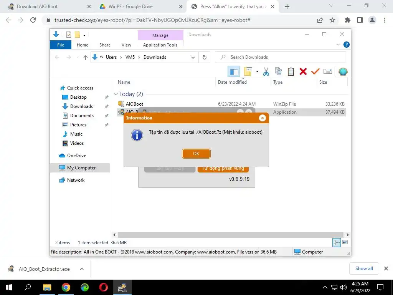Screen dimensions: 393x295
Task: Click the Properties icon in quick access toolbar
Action: coord(68,35)
